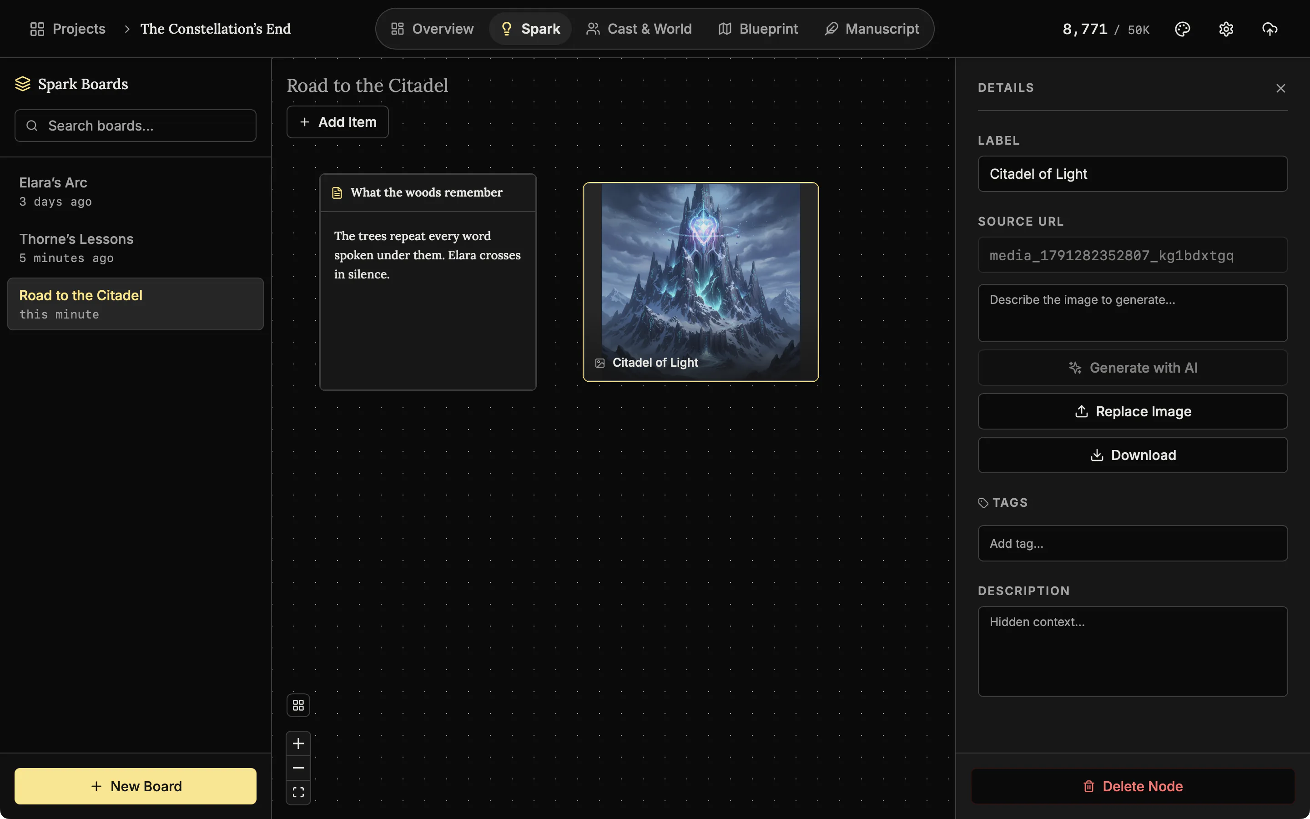Image resolution: width=1310 pixels, height=819 pixels.
Task: Click the Spark Boards layers icon
Action: 23,84
